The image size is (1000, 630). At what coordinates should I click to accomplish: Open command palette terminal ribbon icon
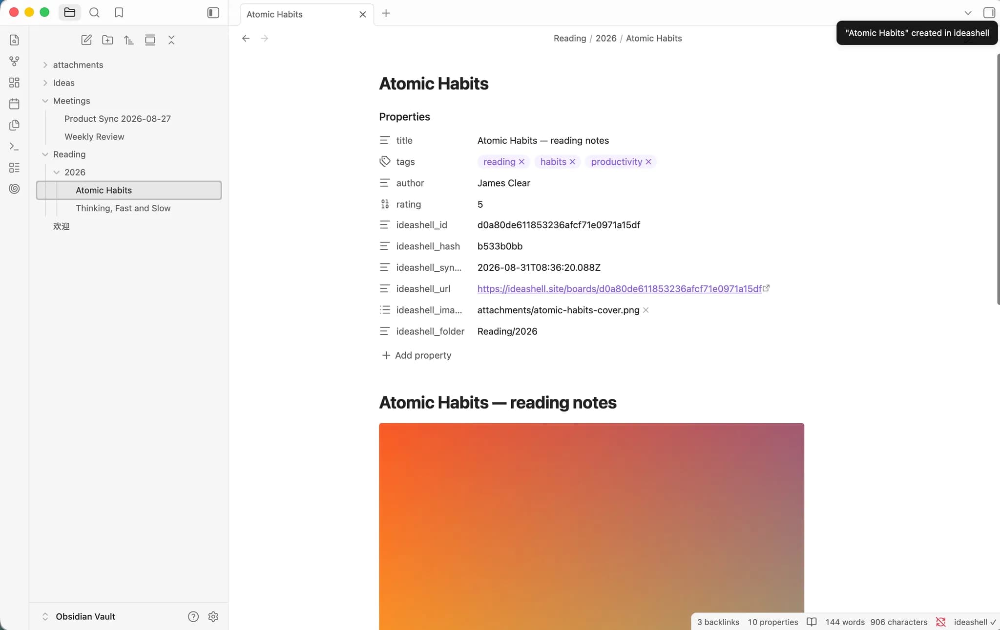click(14, 146)
